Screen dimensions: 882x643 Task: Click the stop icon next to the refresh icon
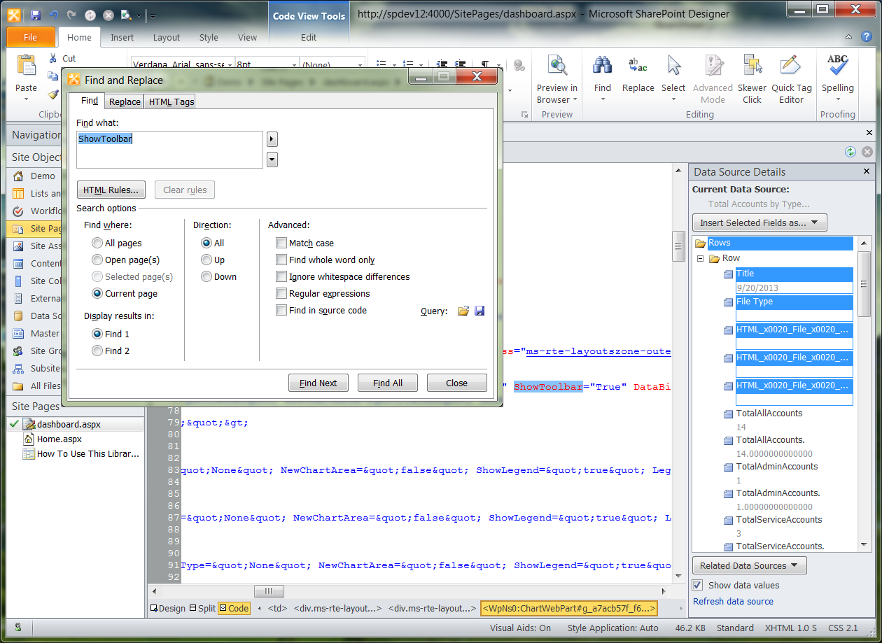coord(867,152)
